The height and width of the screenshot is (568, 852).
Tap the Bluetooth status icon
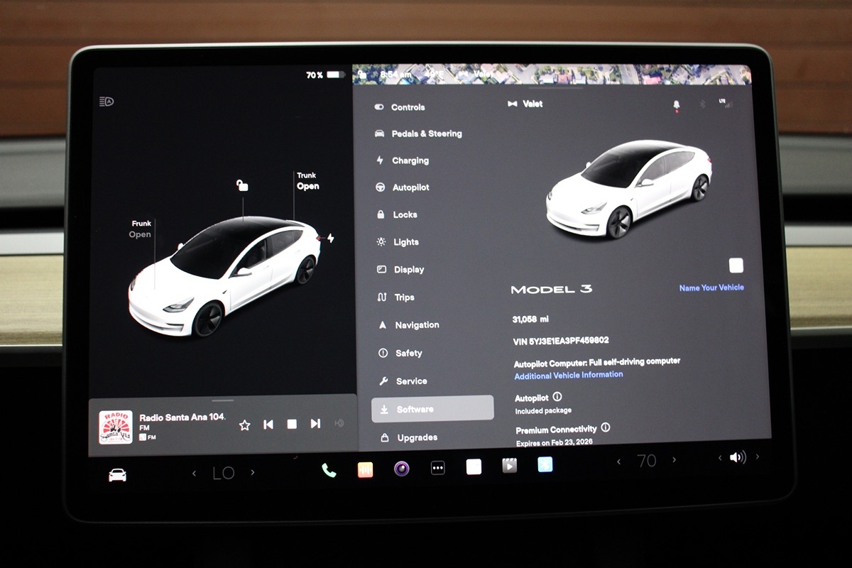click(702, 104)
